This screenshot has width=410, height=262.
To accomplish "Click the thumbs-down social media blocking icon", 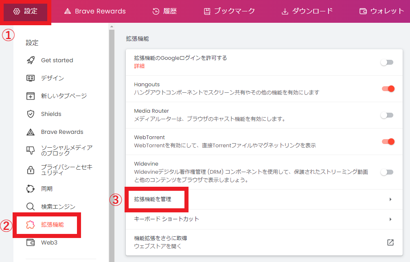I will pos(31,150).
